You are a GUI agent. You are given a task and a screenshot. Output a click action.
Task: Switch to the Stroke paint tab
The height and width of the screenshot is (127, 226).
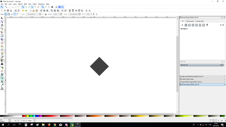189,21
